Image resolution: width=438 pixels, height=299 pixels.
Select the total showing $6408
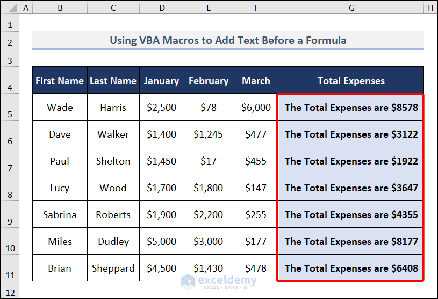pyautogui.click(x=351, y=268)
